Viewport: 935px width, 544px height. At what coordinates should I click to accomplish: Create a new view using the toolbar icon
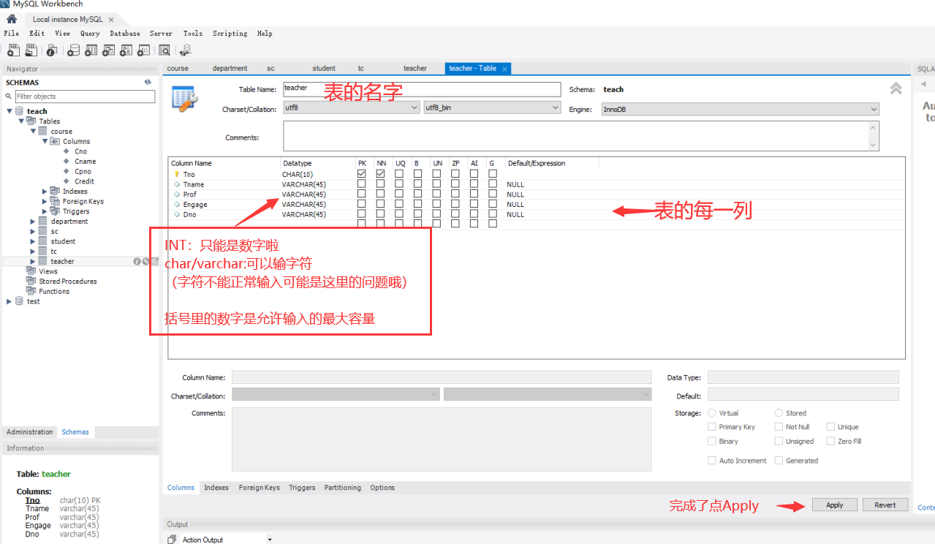coord(108,50)
